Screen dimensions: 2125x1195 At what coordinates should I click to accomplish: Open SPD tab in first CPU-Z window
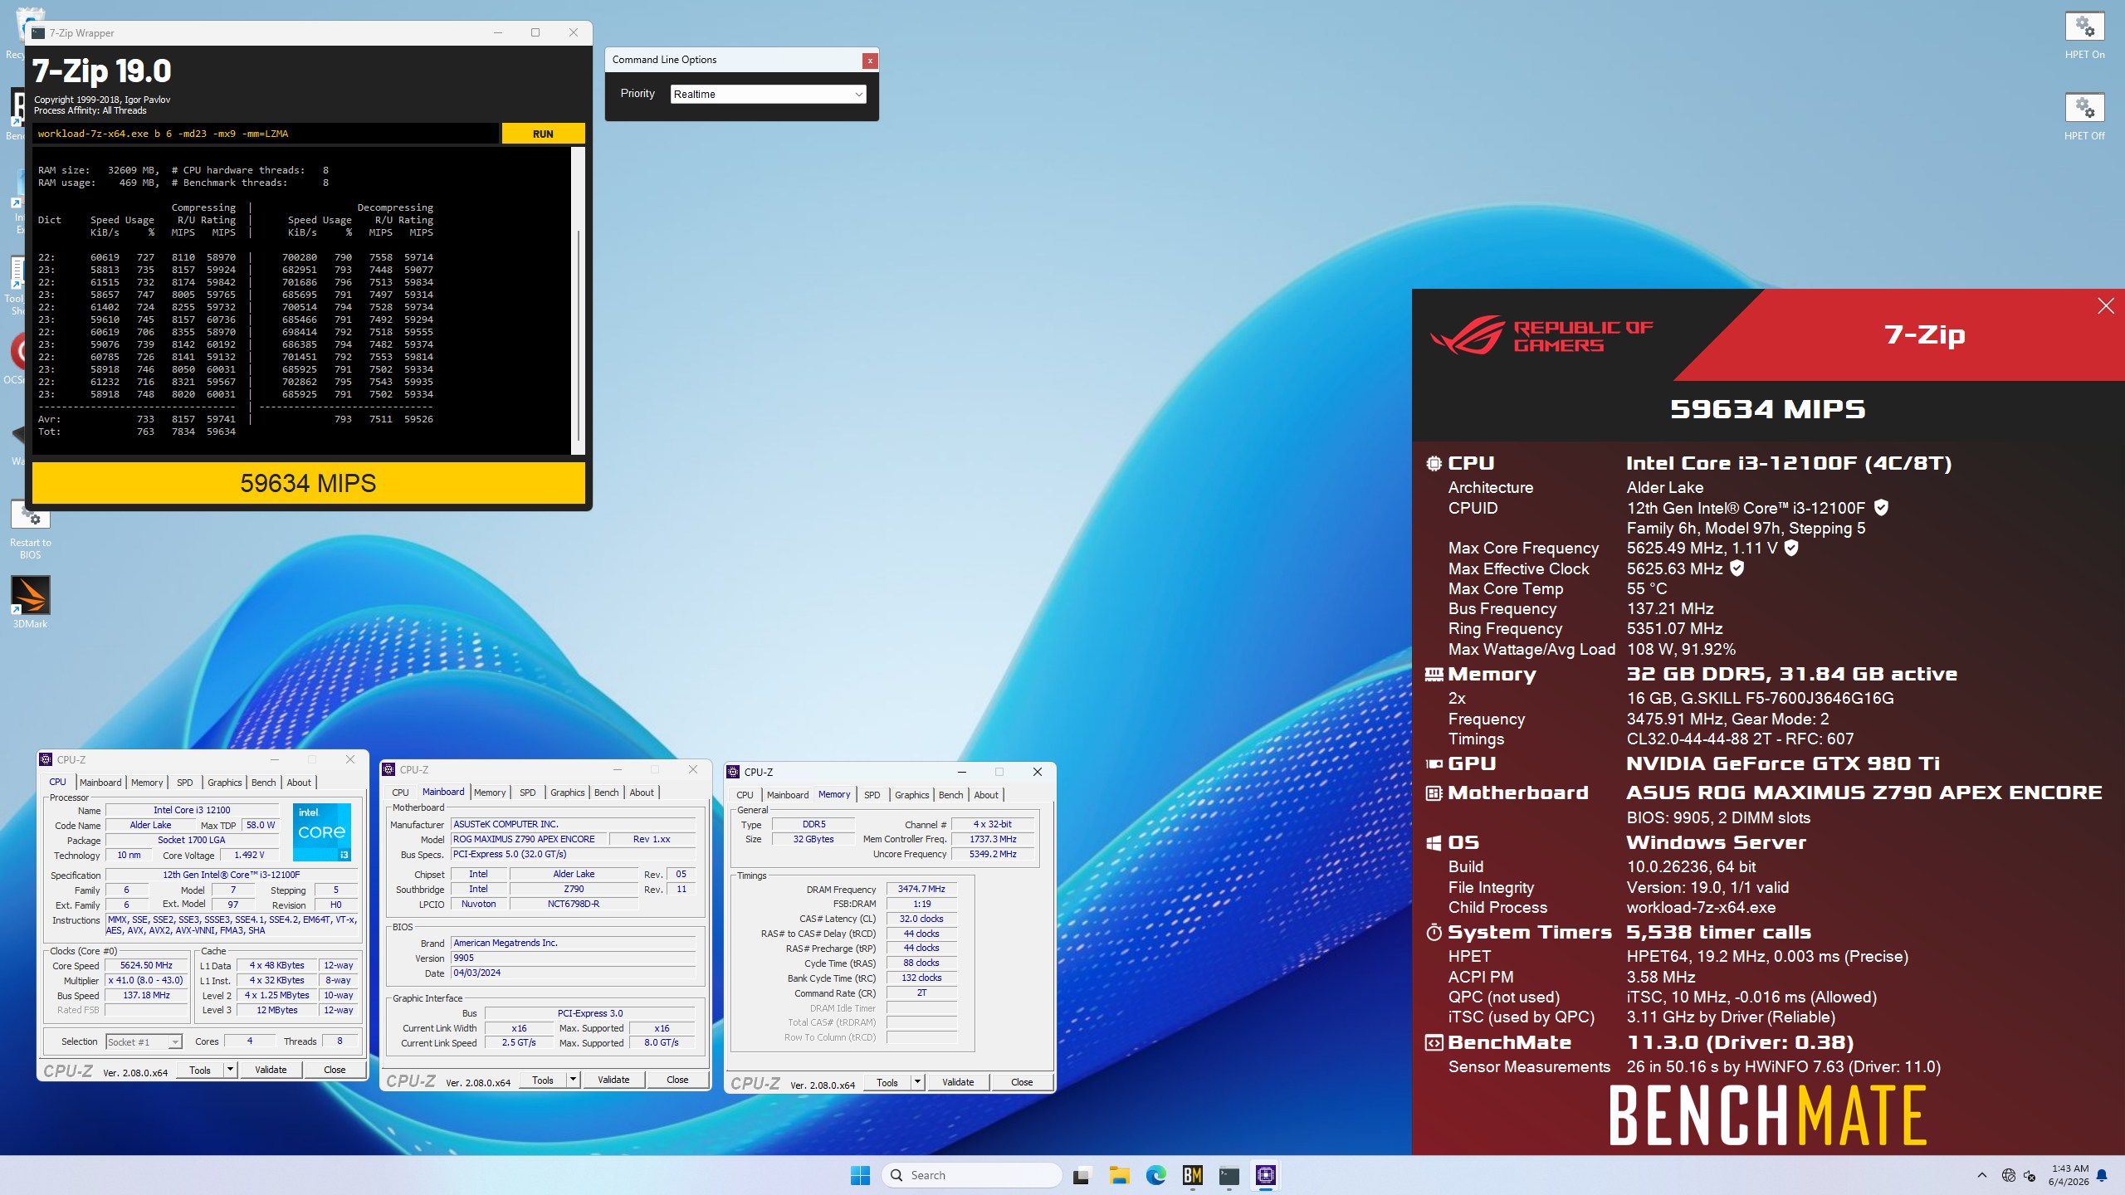pos(185,783)
